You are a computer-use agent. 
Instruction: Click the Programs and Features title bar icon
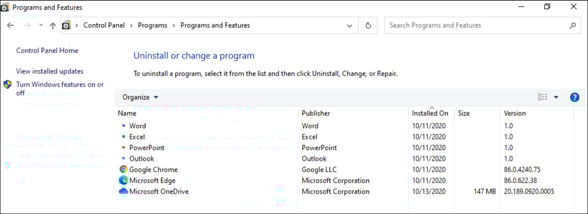[5, 7]
